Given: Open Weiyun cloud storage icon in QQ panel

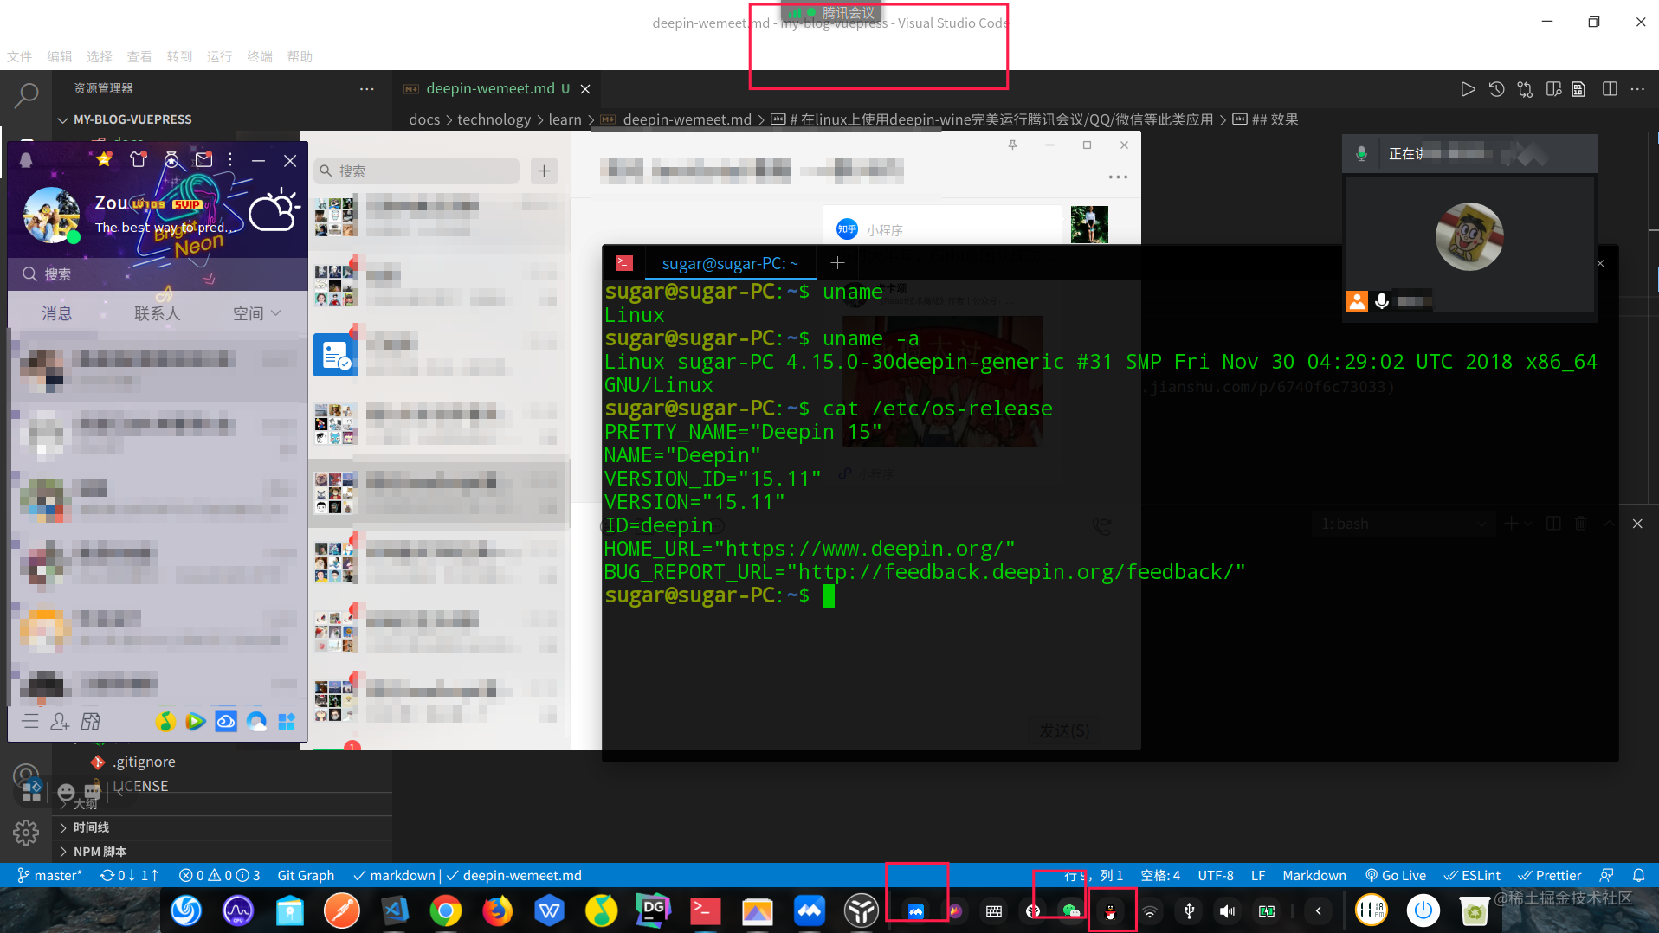Looking at the screenshot, I should coord(225,721).
